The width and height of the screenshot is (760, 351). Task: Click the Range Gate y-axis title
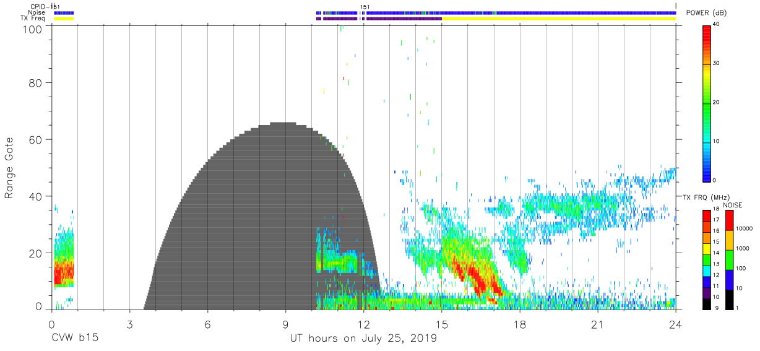(x=9, y=168)
